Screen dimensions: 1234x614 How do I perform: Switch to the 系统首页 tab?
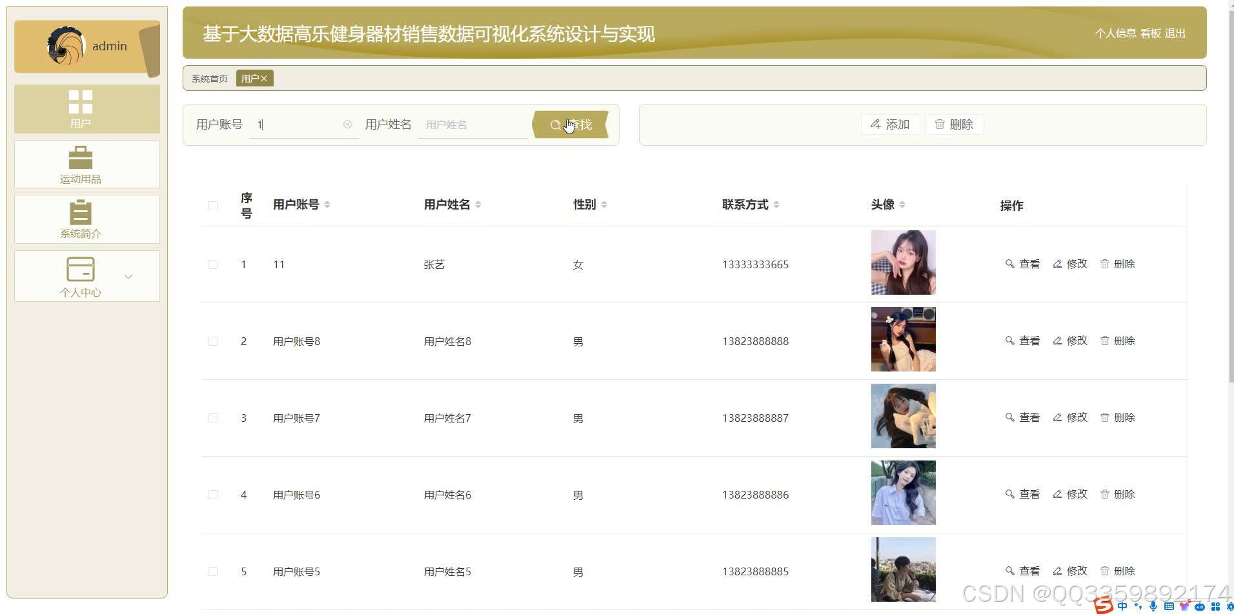pos(209,78)
